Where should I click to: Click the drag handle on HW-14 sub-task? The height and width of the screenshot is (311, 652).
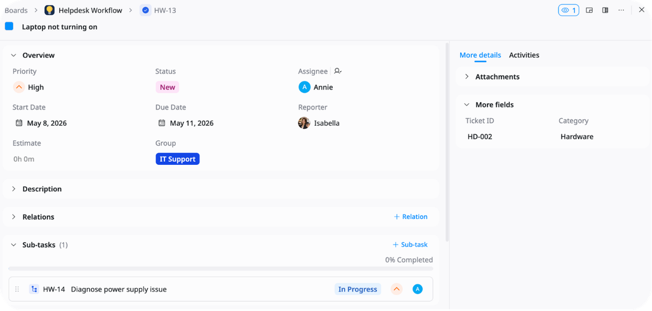pos(17,289)
